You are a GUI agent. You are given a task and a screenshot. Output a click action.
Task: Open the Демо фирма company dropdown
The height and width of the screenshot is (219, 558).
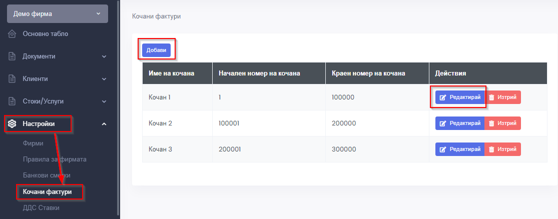[x=58, y=13]
